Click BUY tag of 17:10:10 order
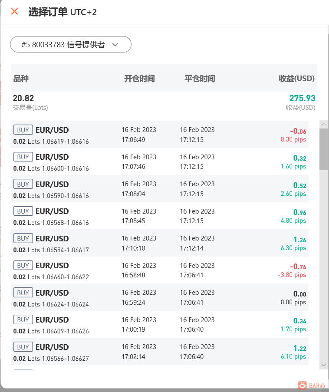329x392 pixels. 23,238
